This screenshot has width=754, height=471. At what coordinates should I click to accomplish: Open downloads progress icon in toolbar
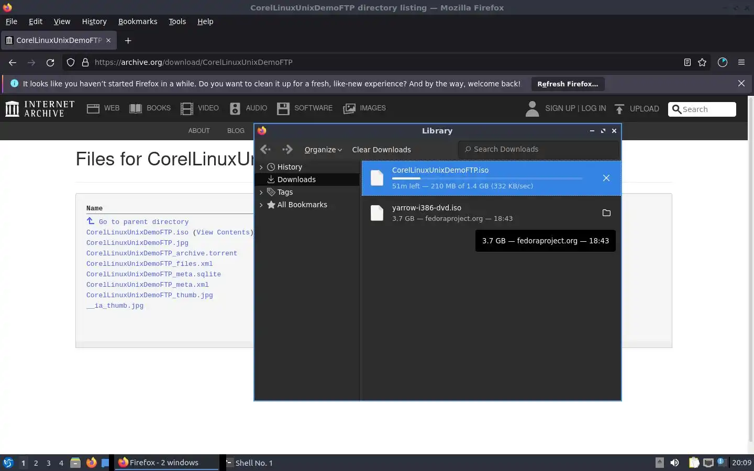click(723, 62)
